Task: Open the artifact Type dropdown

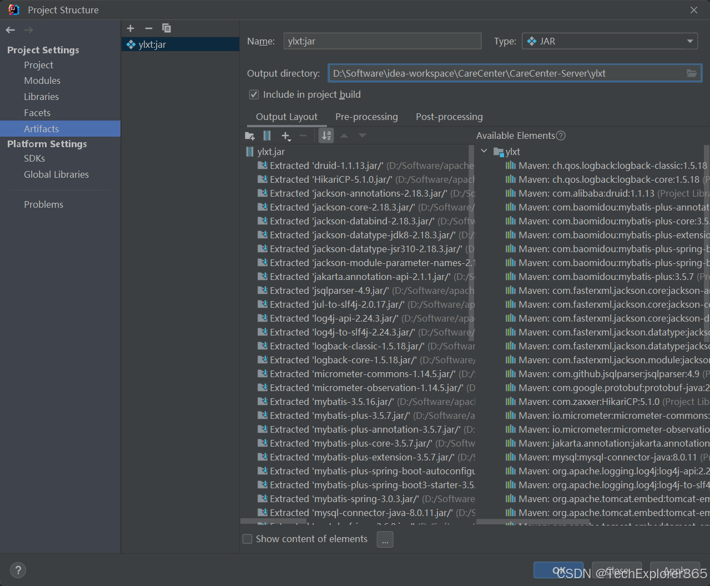Action: click(610, 41)
